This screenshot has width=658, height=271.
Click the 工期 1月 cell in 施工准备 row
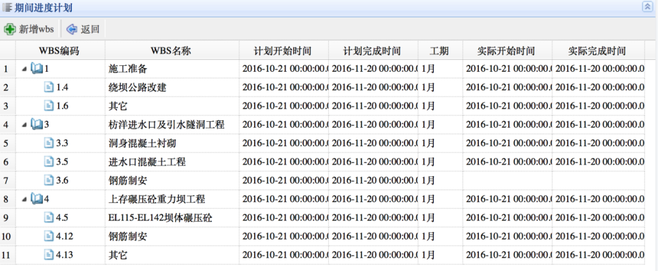click(x=440, y=69)
